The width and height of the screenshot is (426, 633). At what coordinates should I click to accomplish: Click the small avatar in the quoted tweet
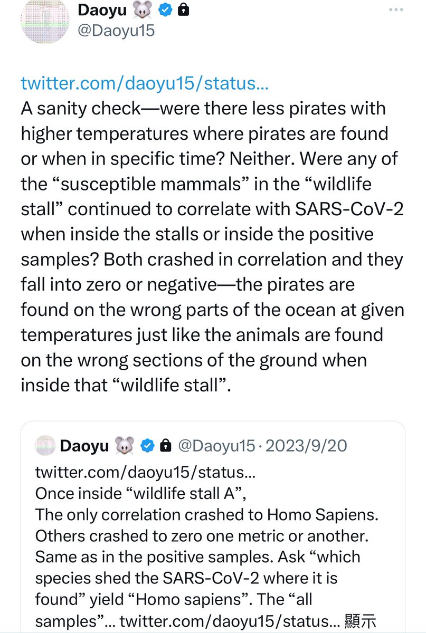coord(44,446)
